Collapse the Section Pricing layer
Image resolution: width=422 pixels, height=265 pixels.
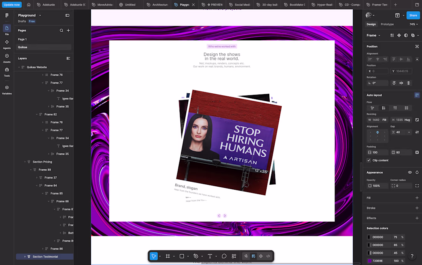coord(25,162)
